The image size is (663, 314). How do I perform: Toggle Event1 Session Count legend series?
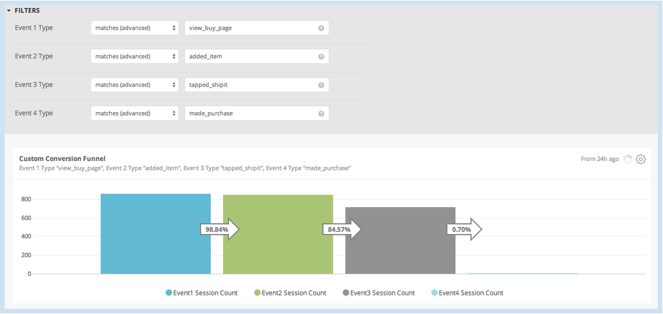coord(202,293)
